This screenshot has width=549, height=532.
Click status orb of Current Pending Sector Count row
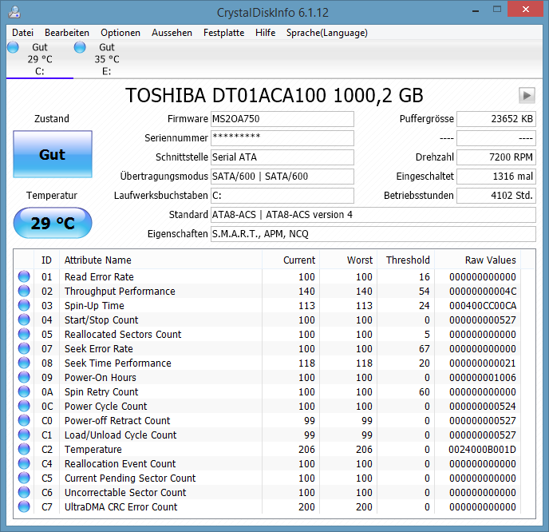[24, 478]
